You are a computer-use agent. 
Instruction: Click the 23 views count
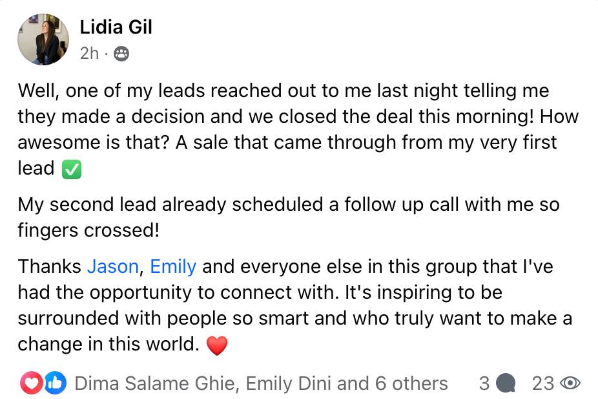pos(543,383)
